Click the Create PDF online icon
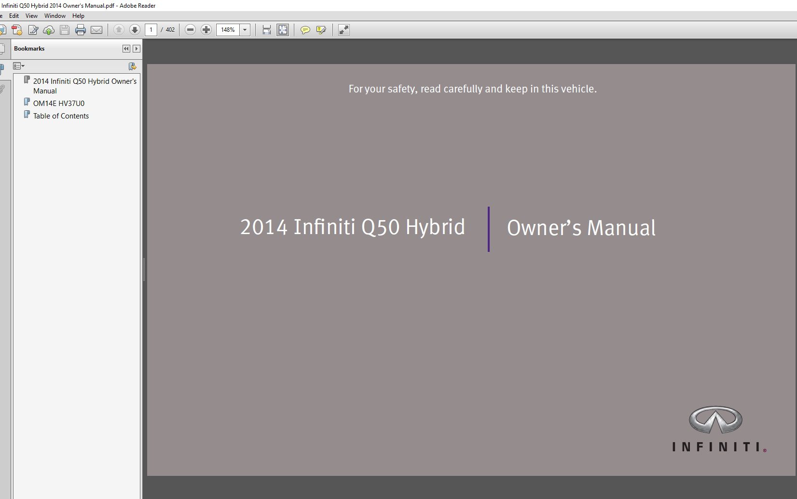Viewport: 797px width, 499px height. coord(17,30)
